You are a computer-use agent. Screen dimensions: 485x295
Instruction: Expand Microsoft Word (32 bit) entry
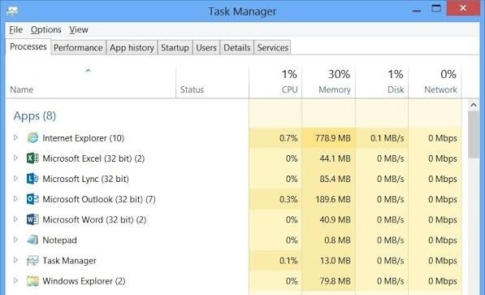[15, 219]
